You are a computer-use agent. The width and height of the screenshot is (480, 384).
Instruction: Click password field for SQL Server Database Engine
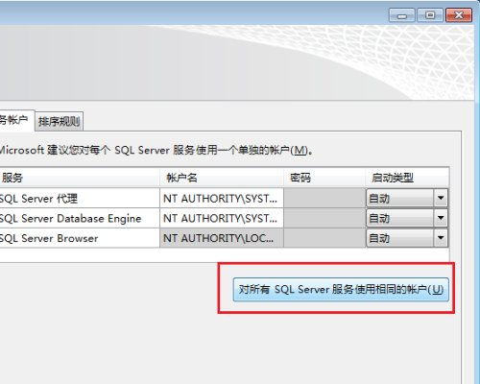click(x=324, y=218)
